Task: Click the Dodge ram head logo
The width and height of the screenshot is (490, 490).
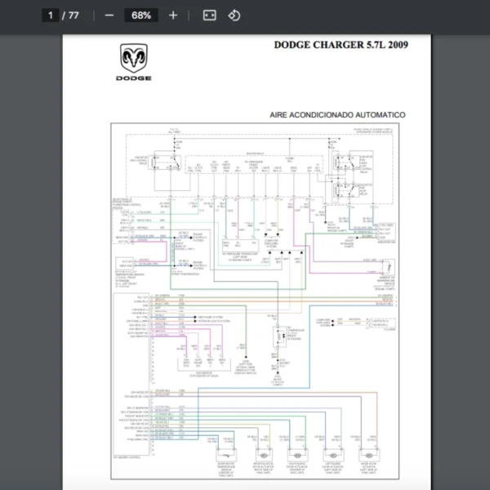Action: pos(135,58)
